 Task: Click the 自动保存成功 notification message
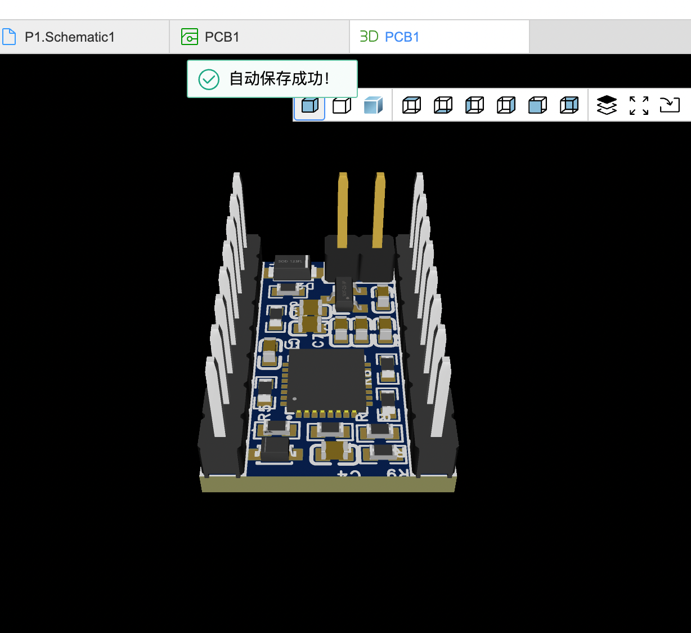coord(279,79)
